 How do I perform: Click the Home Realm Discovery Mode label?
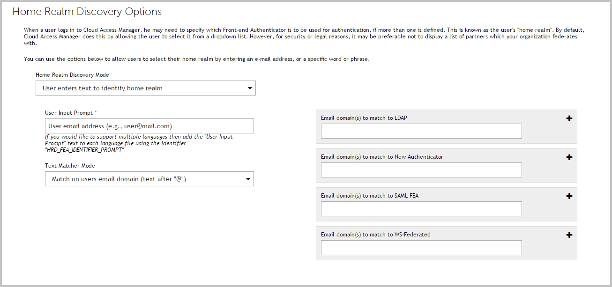tap(72, 74)
